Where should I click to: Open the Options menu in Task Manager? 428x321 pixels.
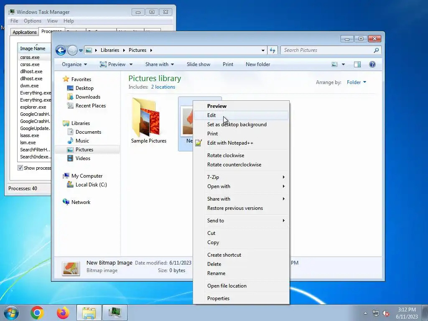pyautogui.click(x=33, y=21)
